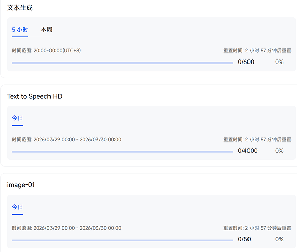Click the 0% value in image-01 card
297x252 pixels.
(x=279, y=239)
